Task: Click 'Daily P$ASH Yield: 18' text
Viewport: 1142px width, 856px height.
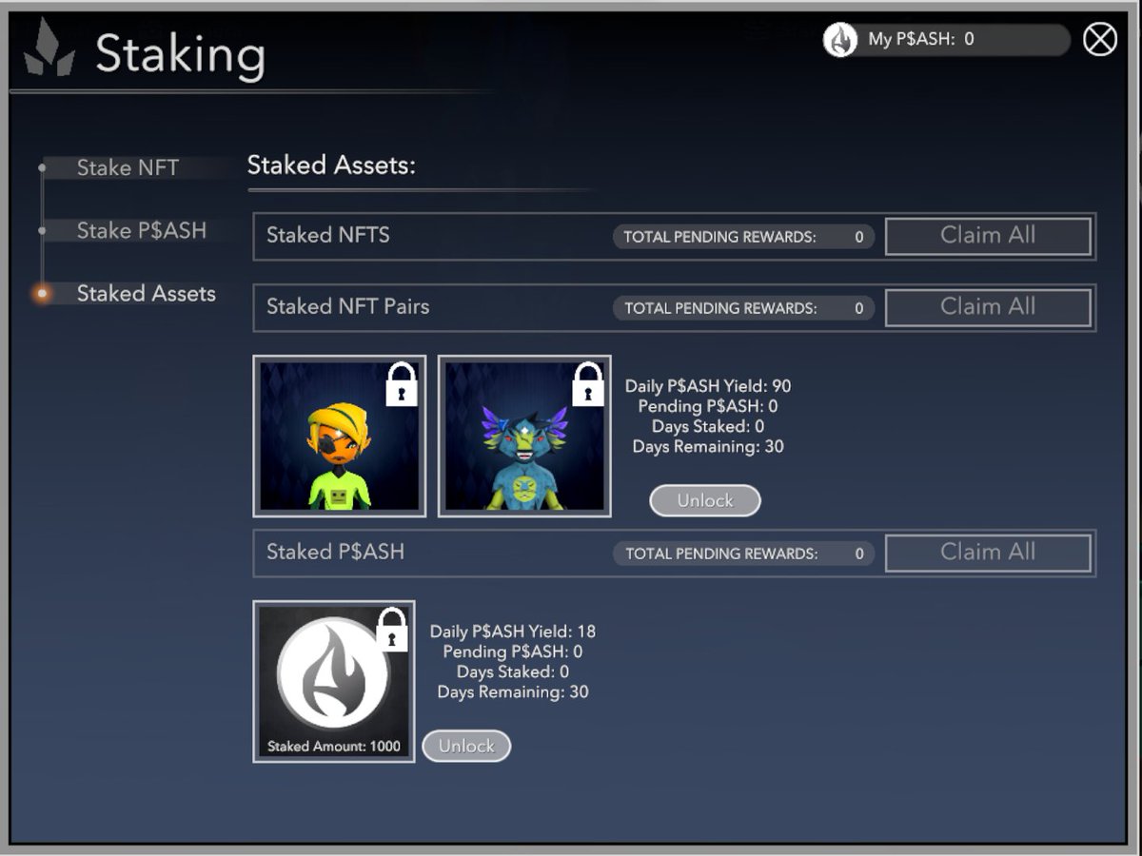Action: pos(513,632)
